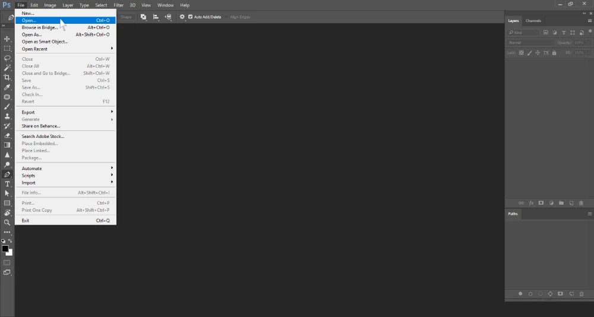Open the Normal blend mode dropdown

[x=530, y=42]
